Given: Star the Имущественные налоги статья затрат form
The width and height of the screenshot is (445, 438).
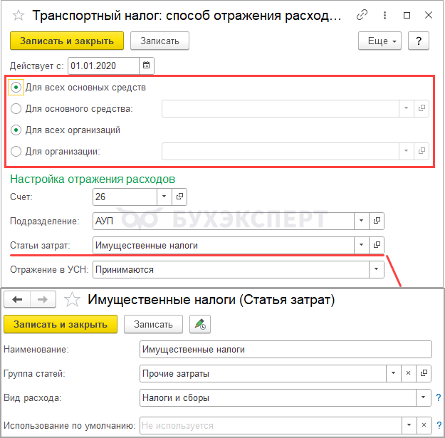Looking at the screenshot, I should pos(72,300).
